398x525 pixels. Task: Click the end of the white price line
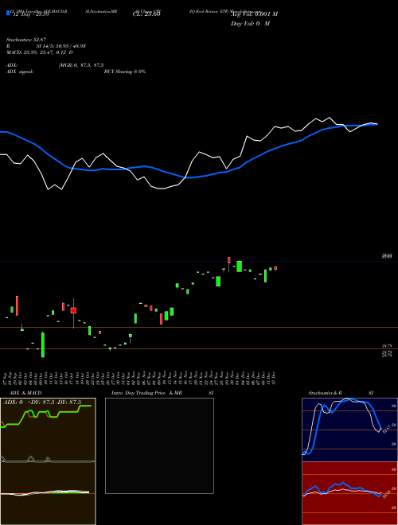(377, 124)
